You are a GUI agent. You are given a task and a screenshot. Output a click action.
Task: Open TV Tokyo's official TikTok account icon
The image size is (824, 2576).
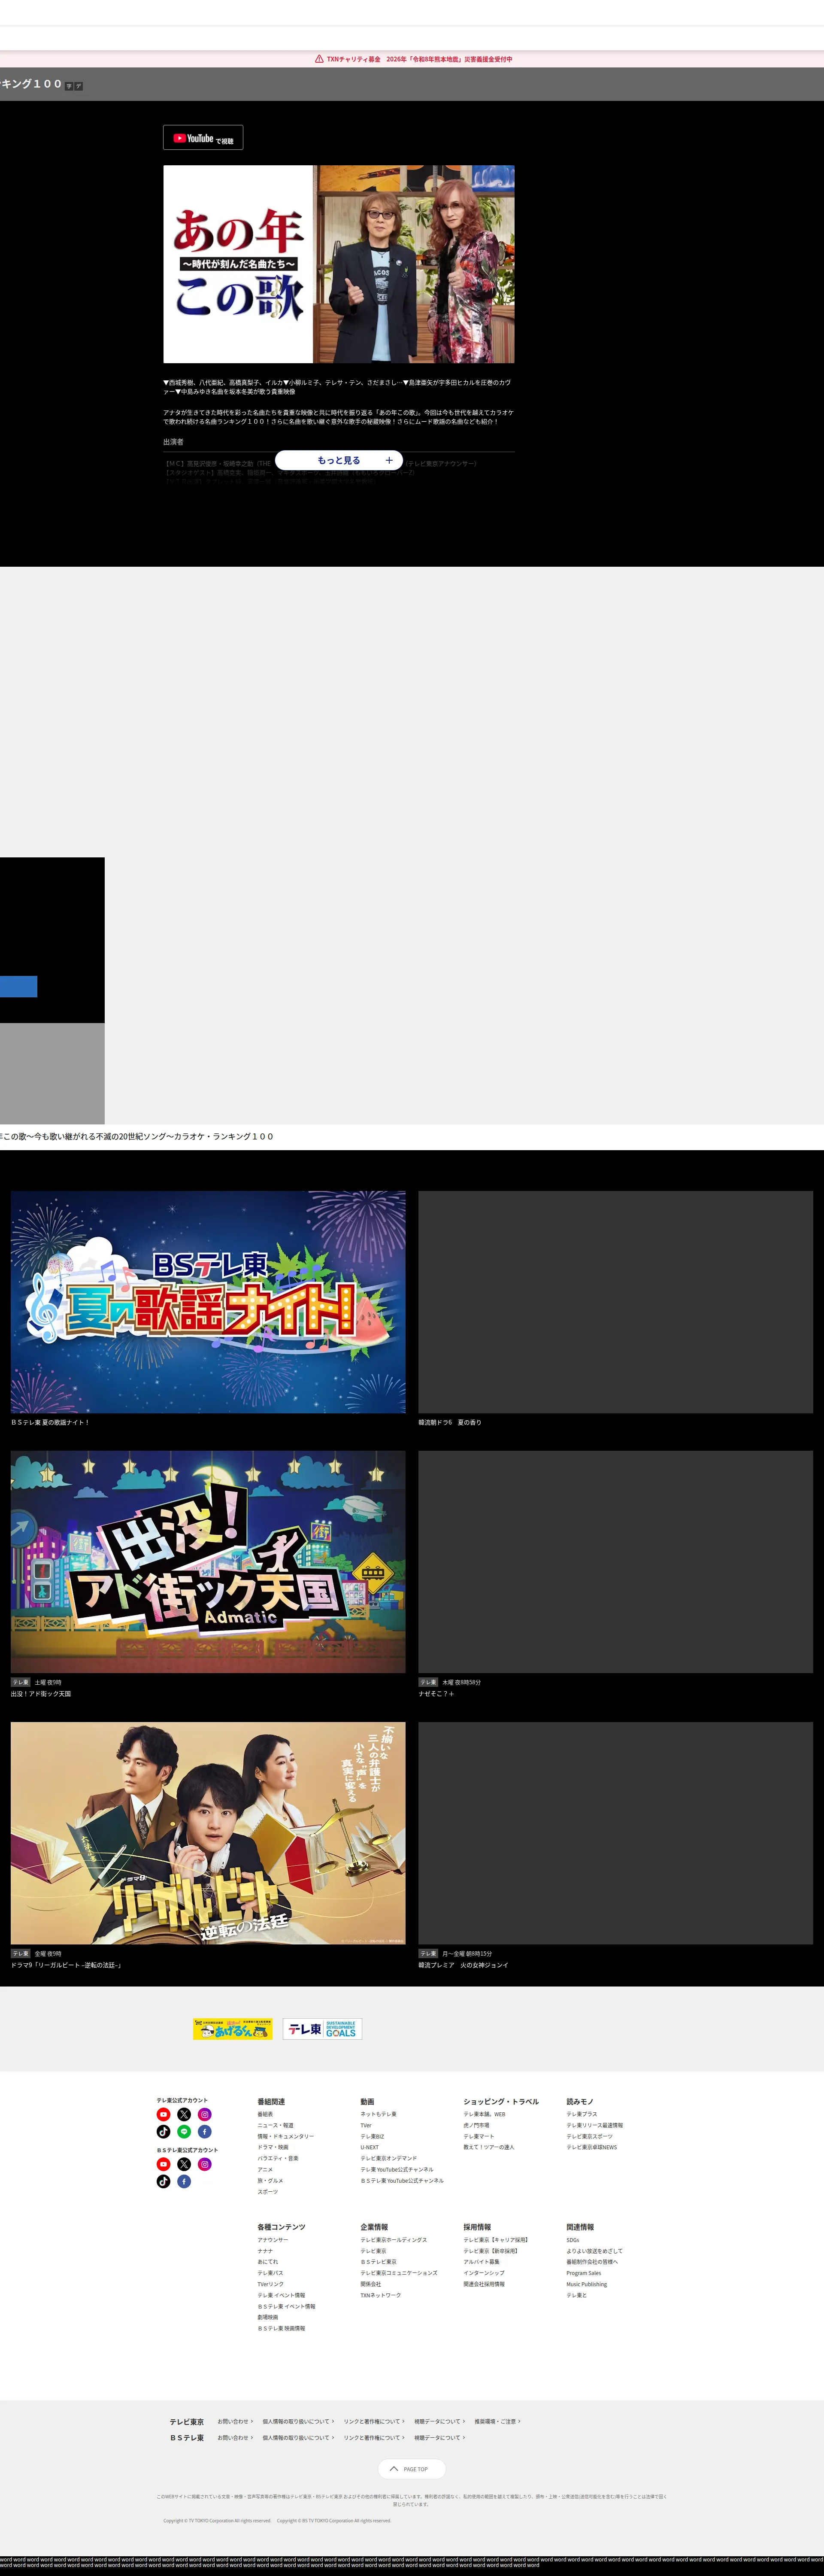[x=163, y=2132]
